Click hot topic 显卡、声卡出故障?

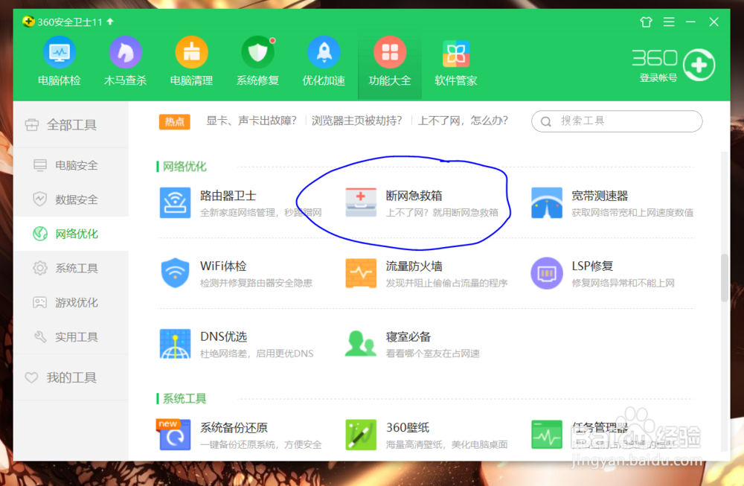251,121
